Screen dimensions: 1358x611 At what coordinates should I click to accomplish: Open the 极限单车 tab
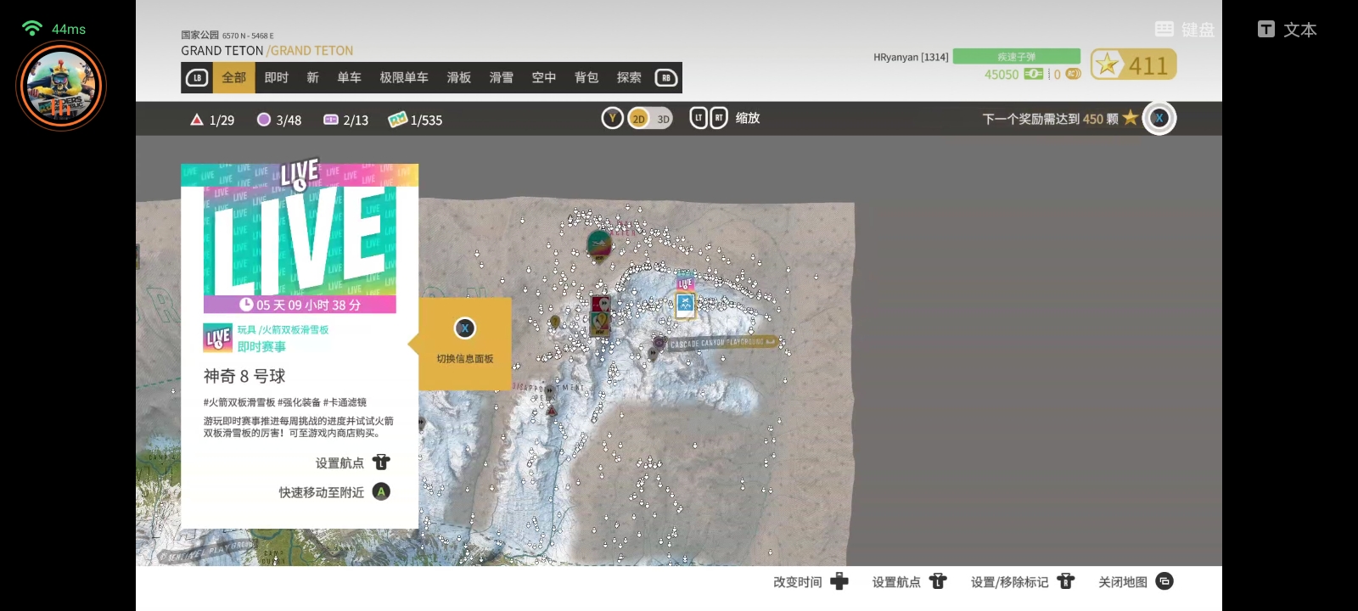pos(404,78)
